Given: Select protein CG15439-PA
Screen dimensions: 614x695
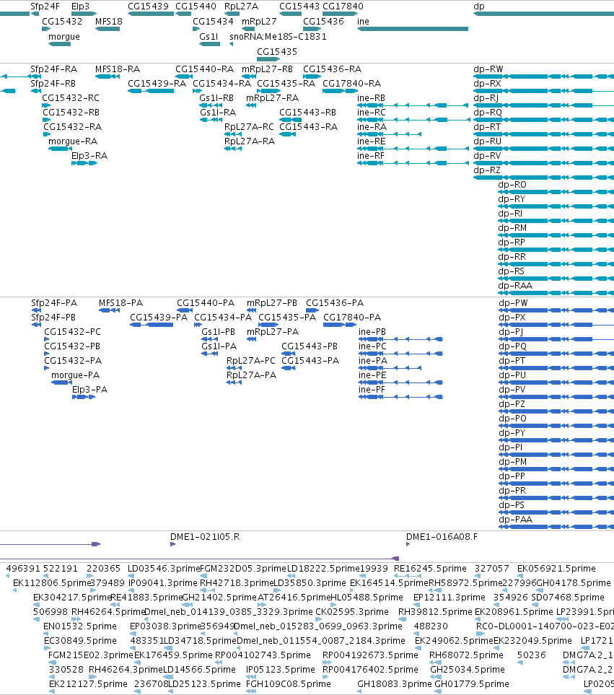Looking at the screenshot, I should click(x=159, y=318).
